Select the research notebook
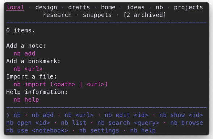Image resolution: width=213 pixels, height=139 pixels. click(57, 15)
